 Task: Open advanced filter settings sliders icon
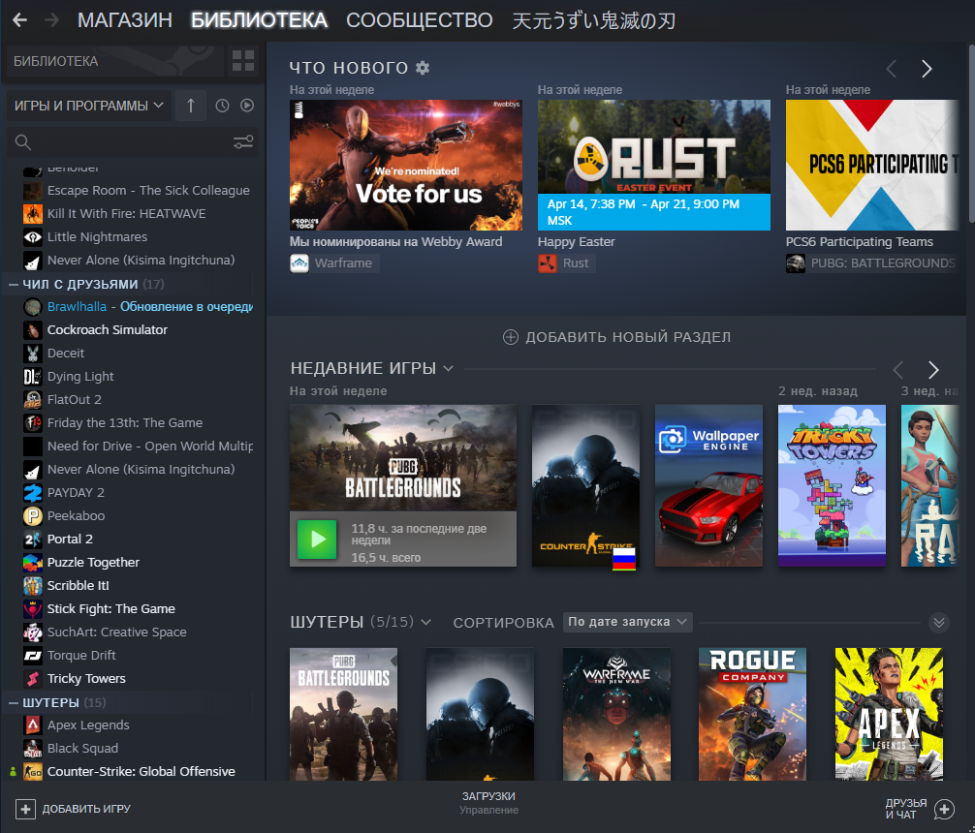243,142
